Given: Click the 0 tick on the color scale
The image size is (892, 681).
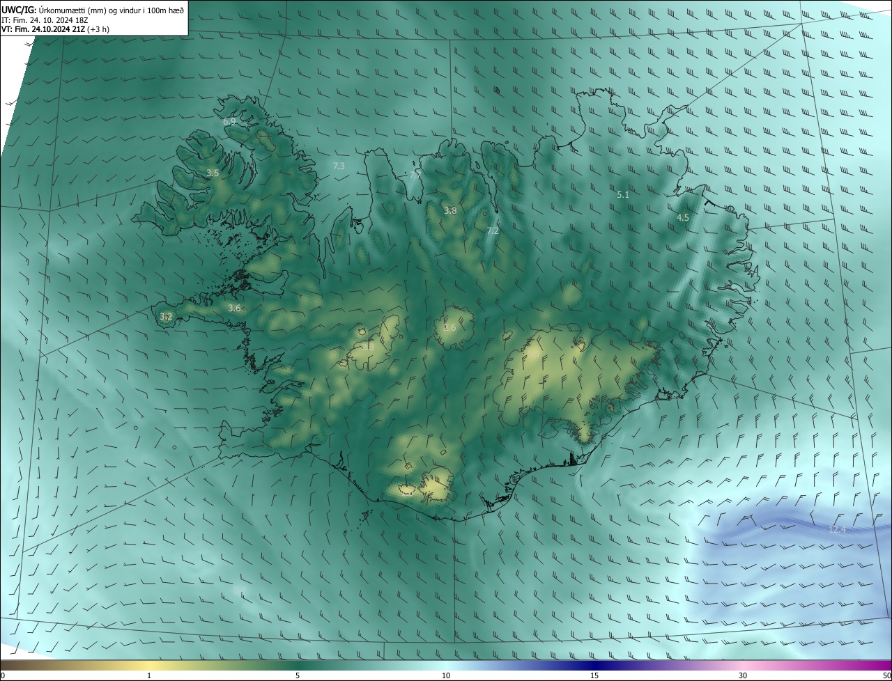Looking at the screenshot, I should click(3, 675).
